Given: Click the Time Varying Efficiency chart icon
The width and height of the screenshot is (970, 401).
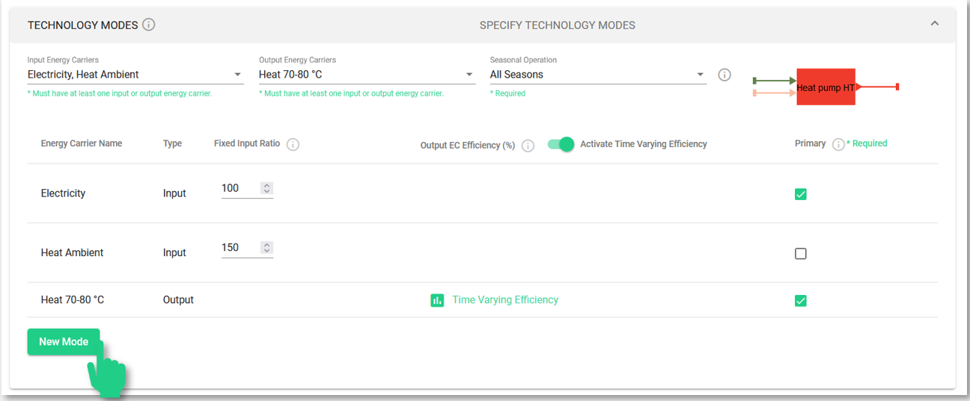Looking at the screenshot, I should pyautogui.click(x=437, y=300).
